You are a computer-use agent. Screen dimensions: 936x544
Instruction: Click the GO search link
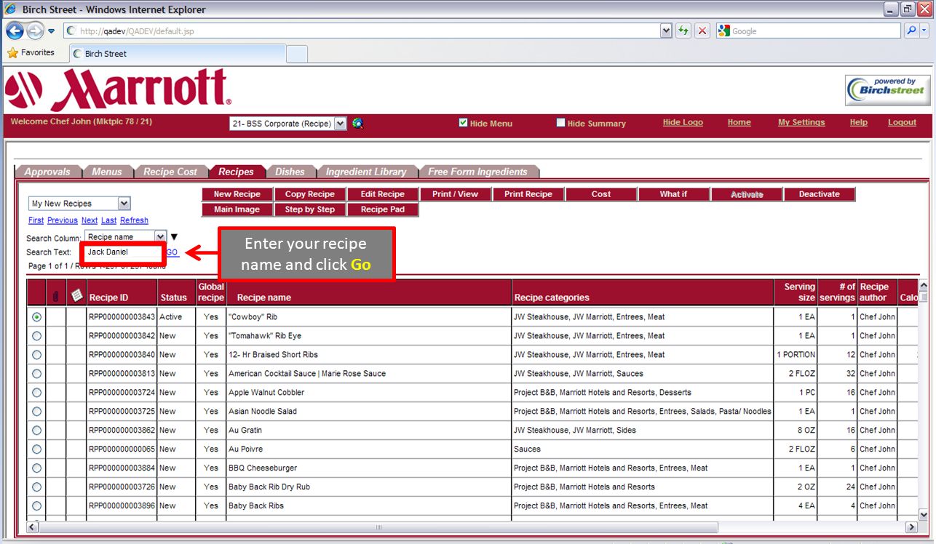(172, 252)
